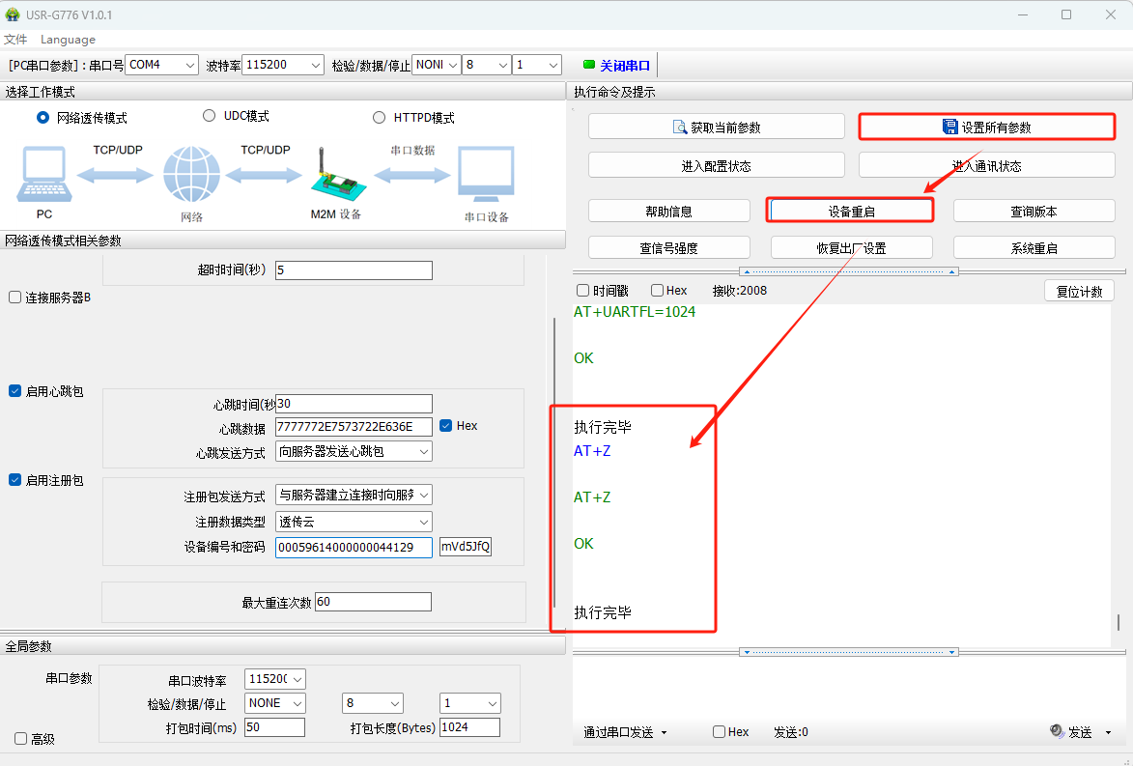Click the green 关闭串口 port indicator

(589, 66)
